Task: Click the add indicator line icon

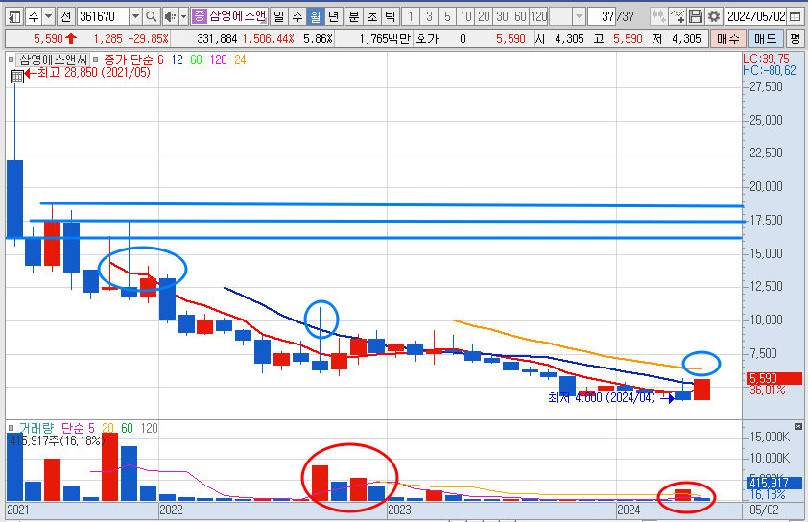Action: coord(677,17)
